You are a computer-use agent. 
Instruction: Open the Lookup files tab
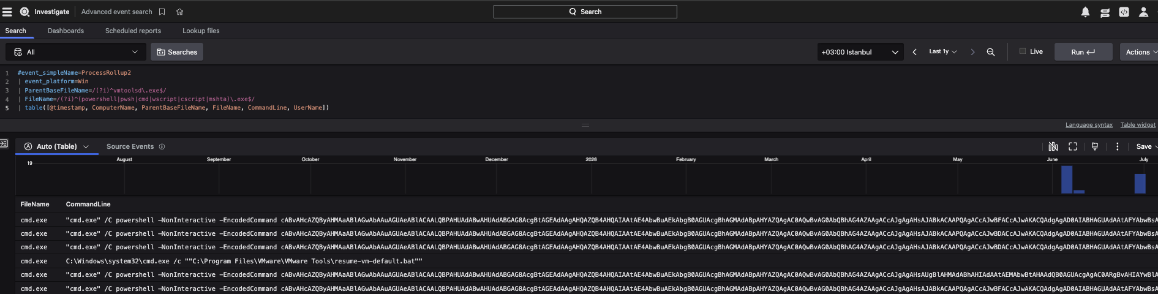point(201,31)
